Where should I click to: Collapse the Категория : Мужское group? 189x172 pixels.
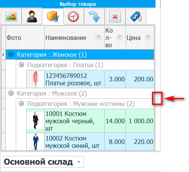pyautogui.click(x=11, y=93)
